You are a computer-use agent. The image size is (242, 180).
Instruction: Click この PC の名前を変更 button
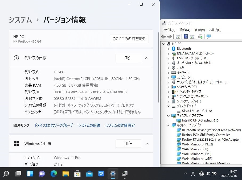tap(129, 39)
